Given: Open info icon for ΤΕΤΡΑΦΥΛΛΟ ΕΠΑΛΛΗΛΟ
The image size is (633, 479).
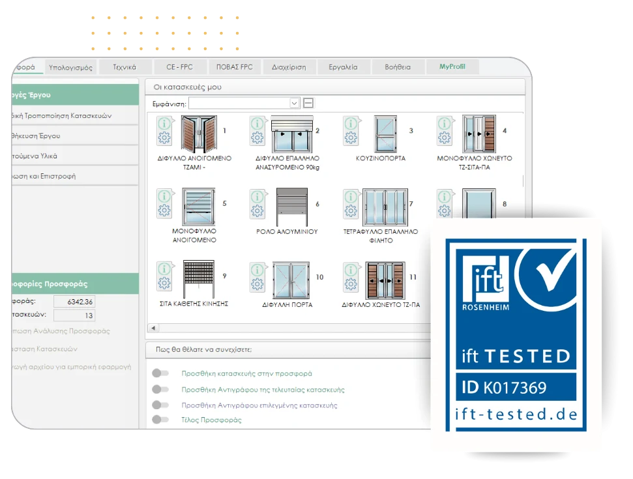Looking at the screenshot, I should 351,197.
